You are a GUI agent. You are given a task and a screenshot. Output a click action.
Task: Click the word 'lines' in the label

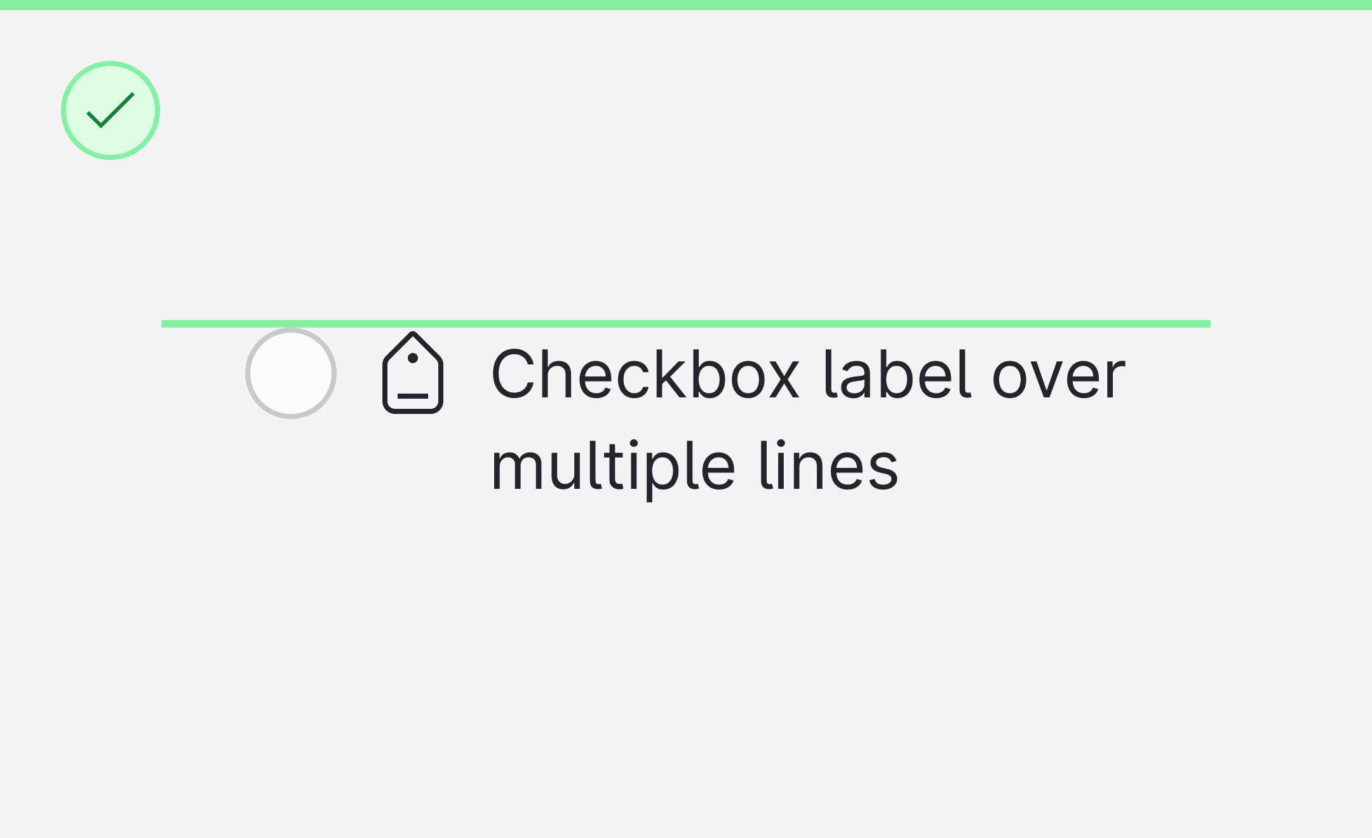click(828, 467)
